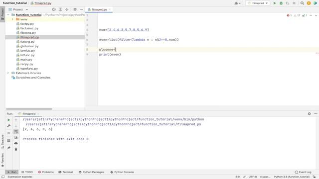This screenshot has height=179, width=319.
Task: Open recpy.py file
Action: point(26,64)
